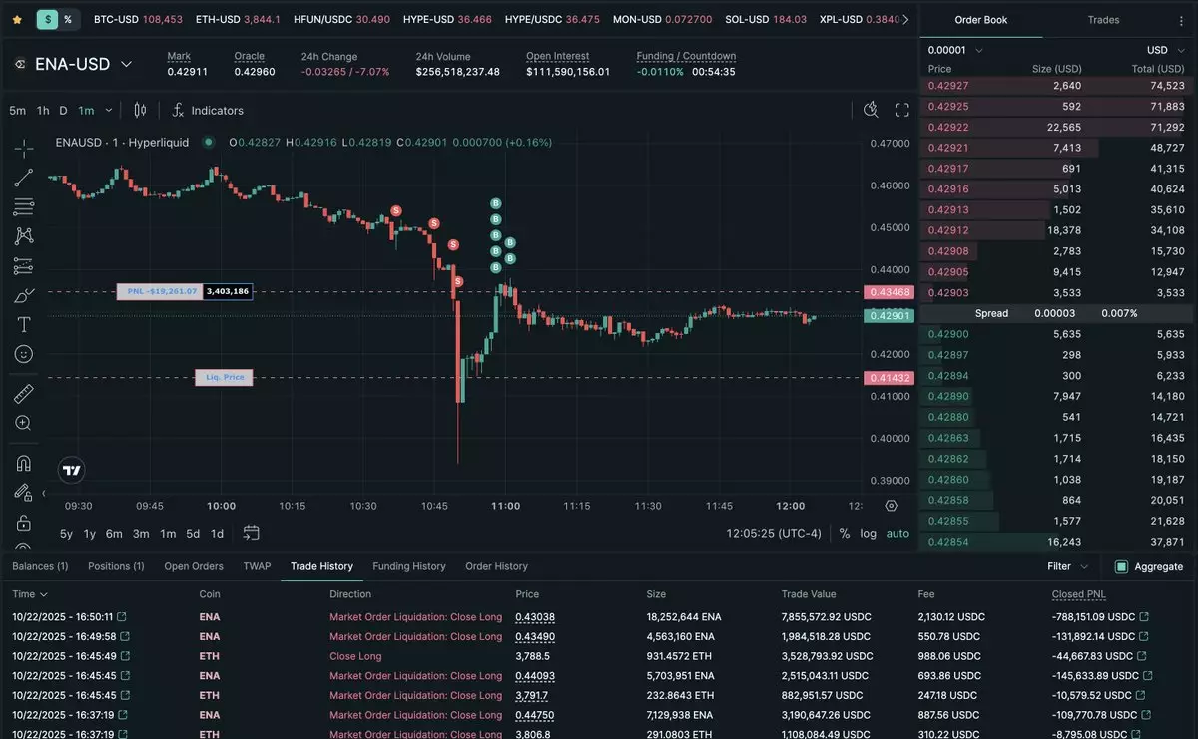This screenshot has width=1198, height=739.
Task: Pick the brush drawing tool
Action: (24, 295)
